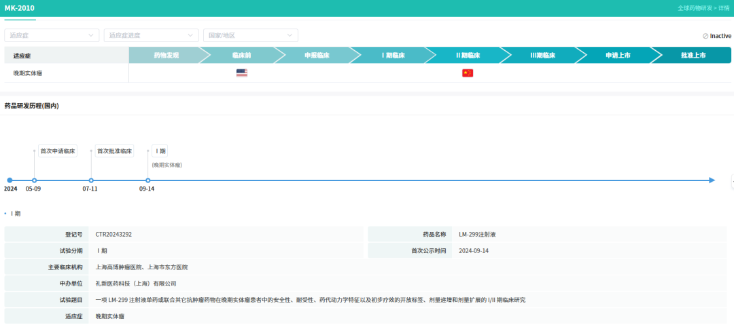Click the timeline right arrow head
734x329 pixels.
pos(712,180)
